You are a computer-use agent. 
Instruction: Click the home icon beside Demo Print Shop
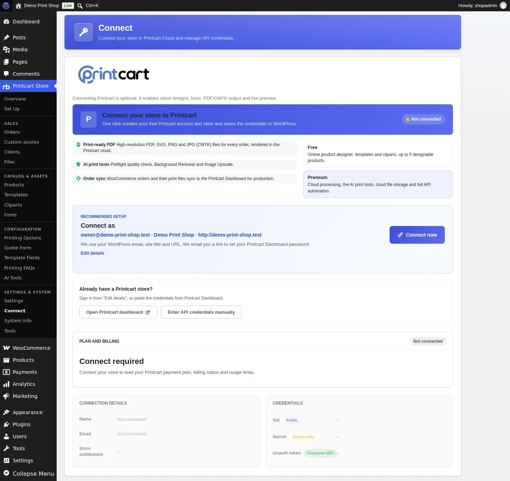coord(18,6)
